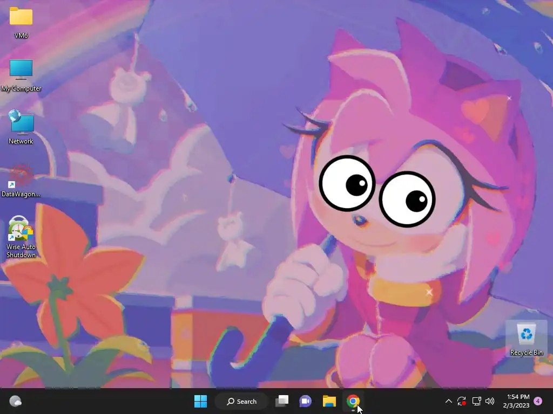Launch the Chat video app in taskbar
This screenshot has width=553, height=414.
click(306, 401)
